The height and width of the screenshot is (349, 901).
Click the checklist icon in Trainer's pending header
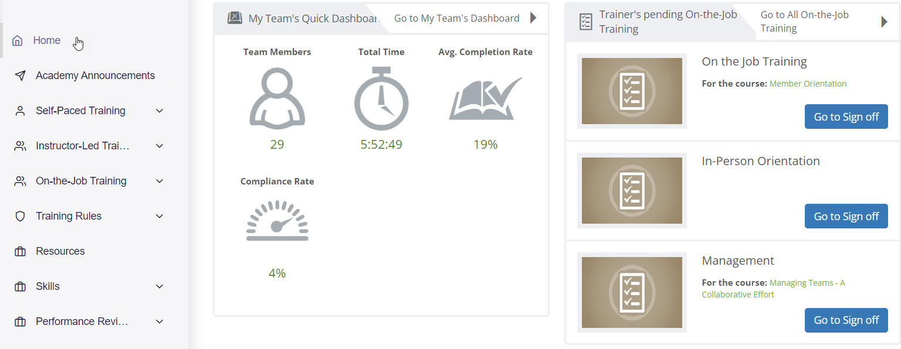pos(585,22)
